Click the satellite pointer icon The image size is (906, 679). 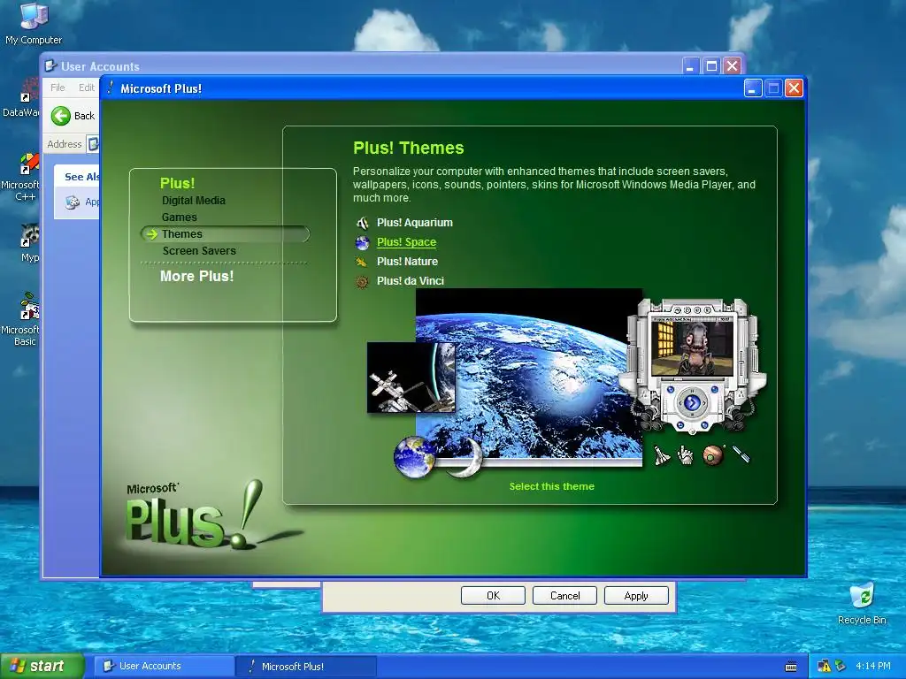point(741,454)
